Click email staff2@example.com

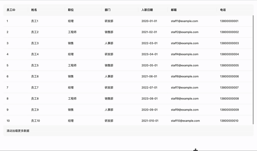click(x=184, y=32)
